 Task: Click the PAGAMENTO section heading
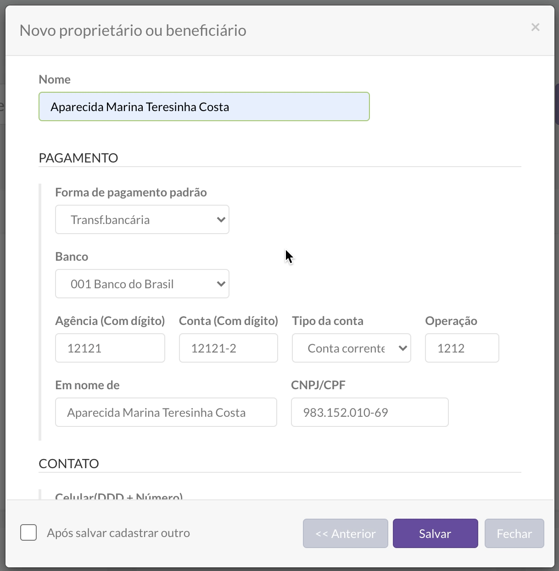coord(78,158)
